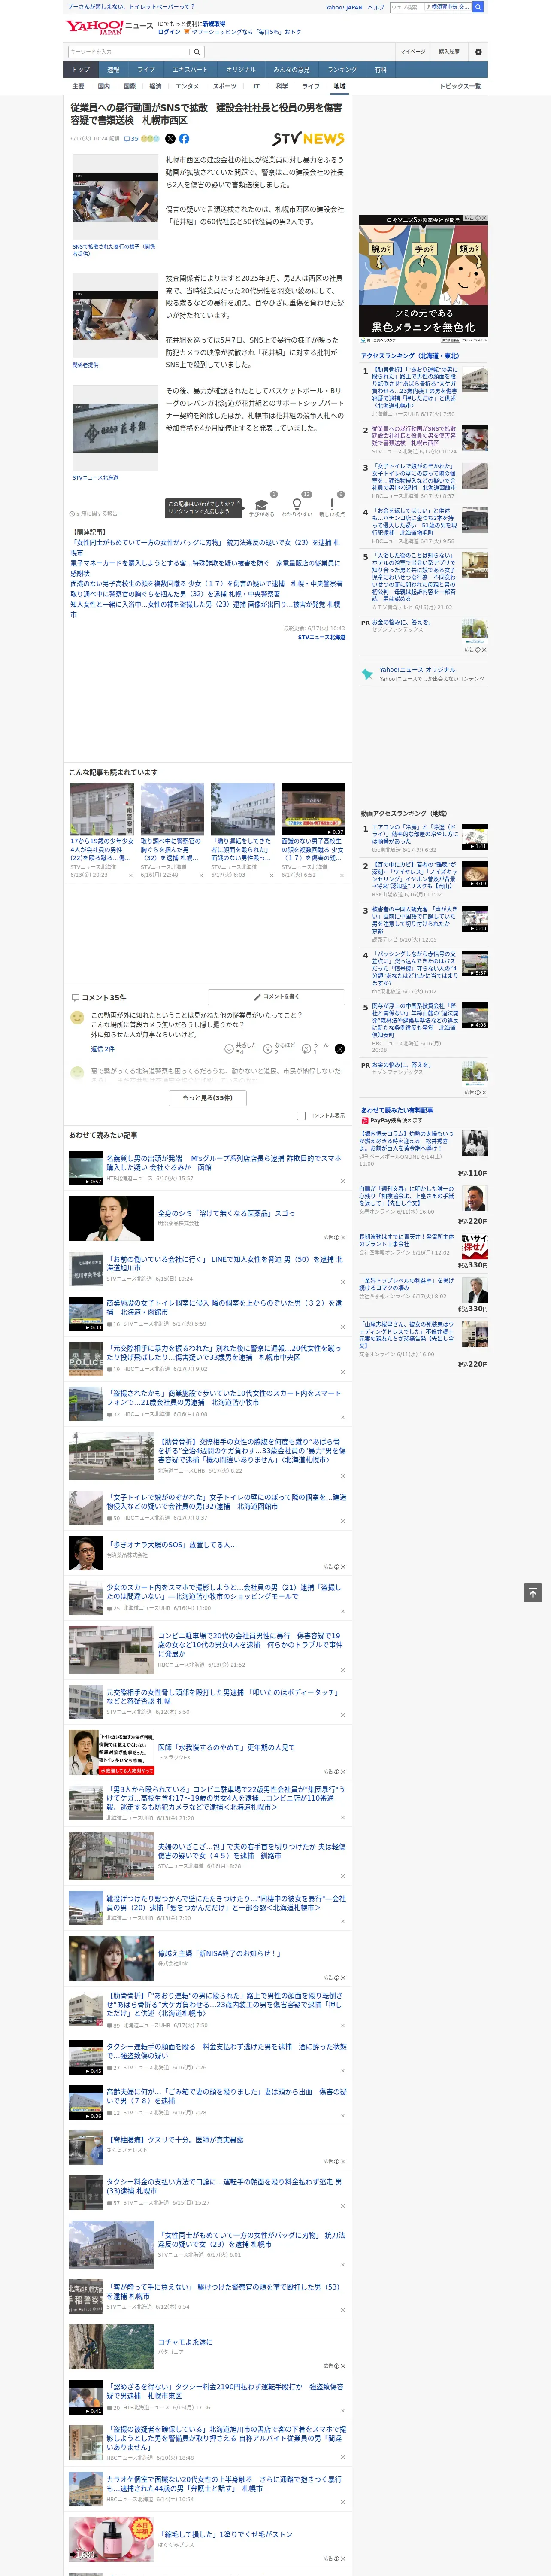Viewport: 551px width, 2576px height.
Task: Open マイページ
Action: pos(413,52)
